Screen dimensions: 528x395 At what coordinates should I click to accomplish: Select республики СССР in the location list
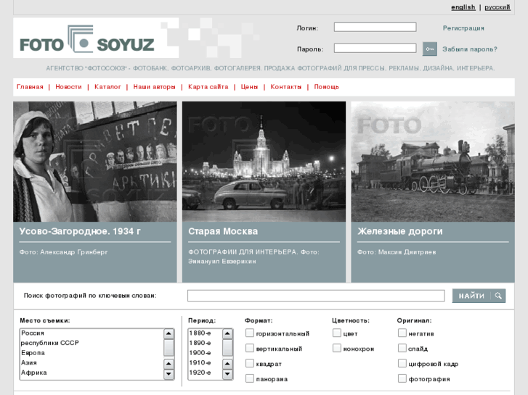click(92, 343)
